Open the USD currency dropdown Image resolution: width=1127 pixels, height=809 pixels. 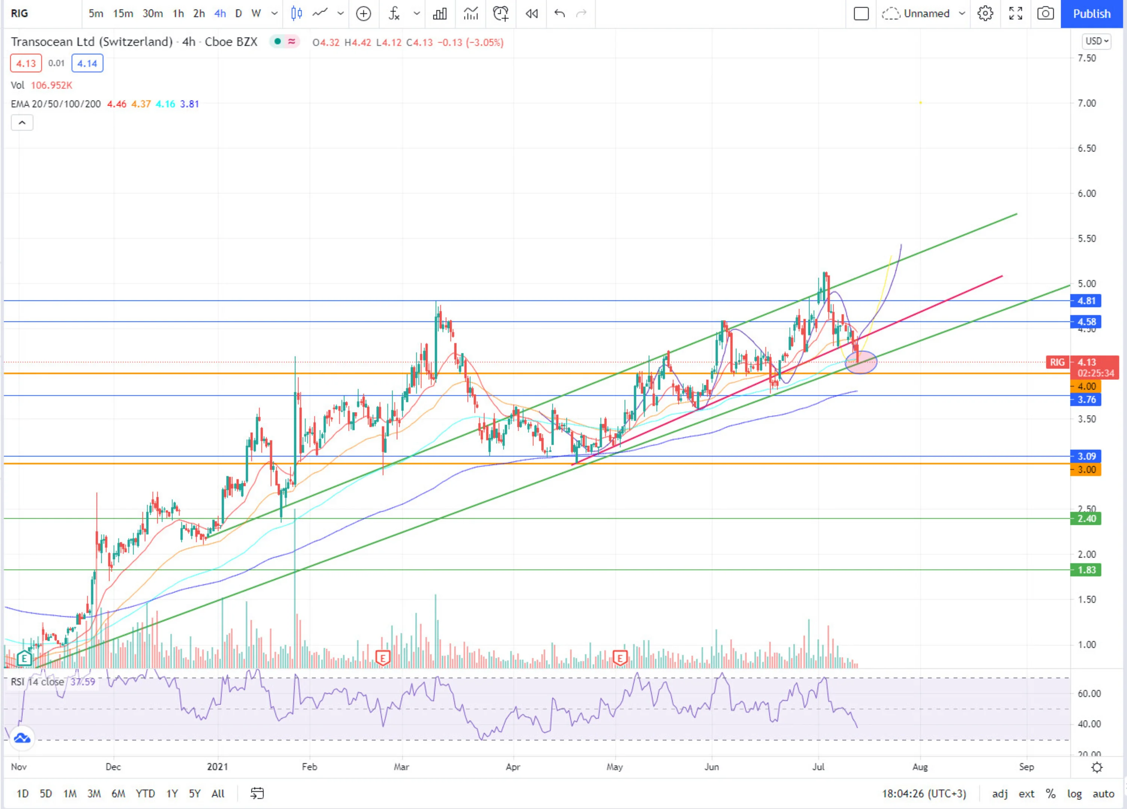pyautogui.click(x=1097, y=41)
